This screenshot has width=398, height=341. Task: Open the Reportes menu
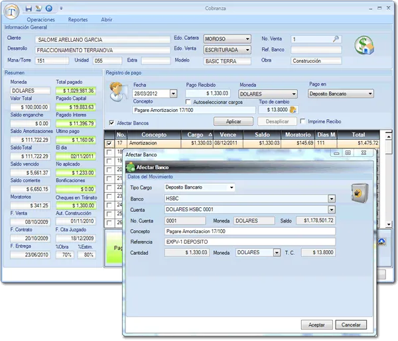[78, 19]
